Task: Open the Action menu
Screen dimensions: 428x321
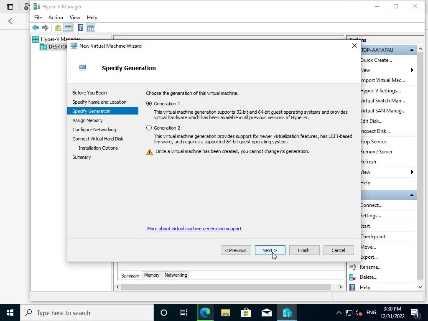Action: (56, 18)
